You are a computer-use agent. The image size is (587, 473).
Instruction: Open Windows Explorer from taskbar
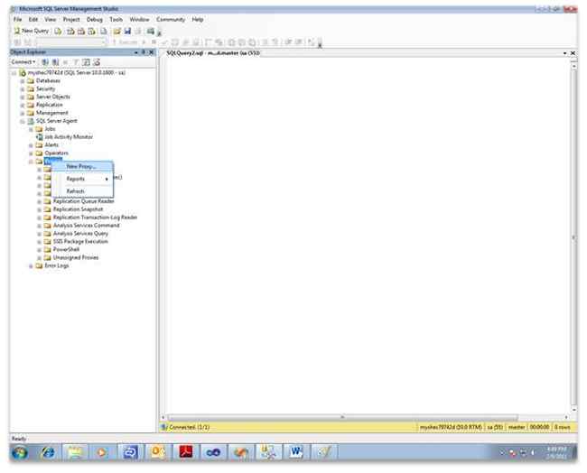[75, 452]
